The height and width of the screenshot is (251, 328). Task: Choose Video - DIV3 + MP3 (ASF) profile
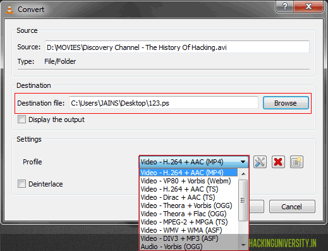(188, 238)
